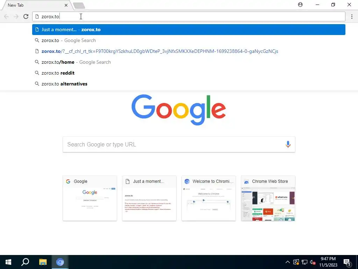358x269 pixels.
Task: Minimize the Chromium window
Action: pos(317,5)
